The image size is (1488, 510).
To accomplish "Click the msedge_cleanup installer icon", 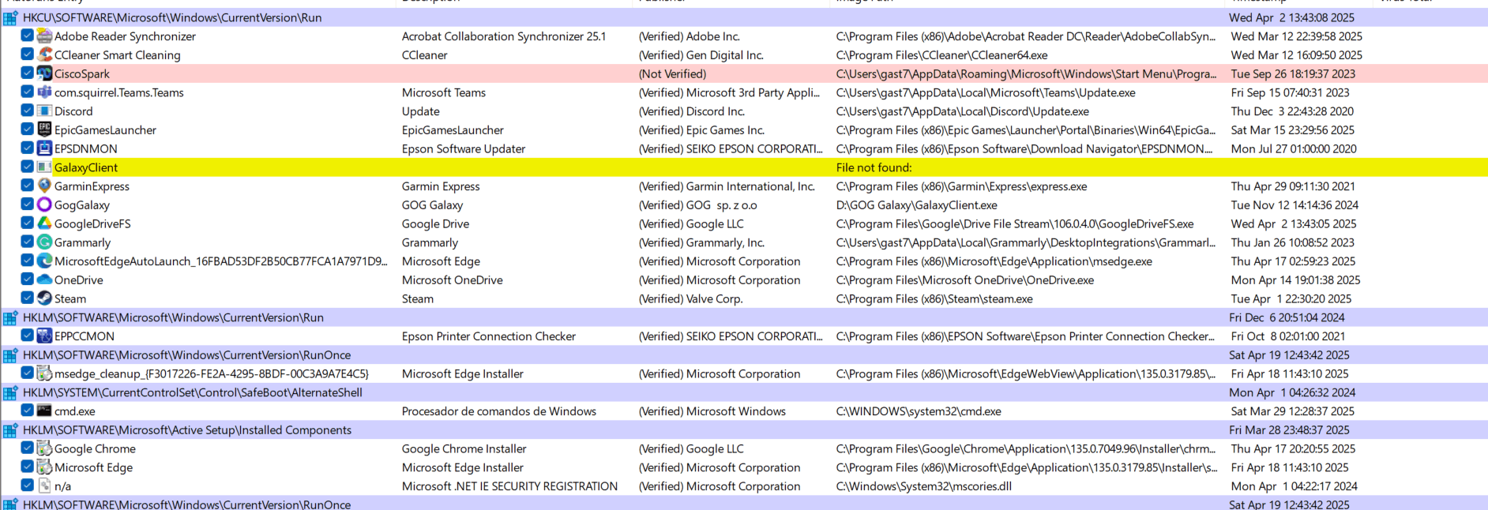I will 44,373.
